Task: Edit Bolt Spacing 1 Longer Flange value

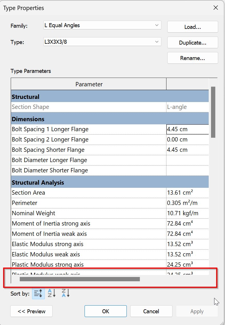Action: tap(187, 129)
